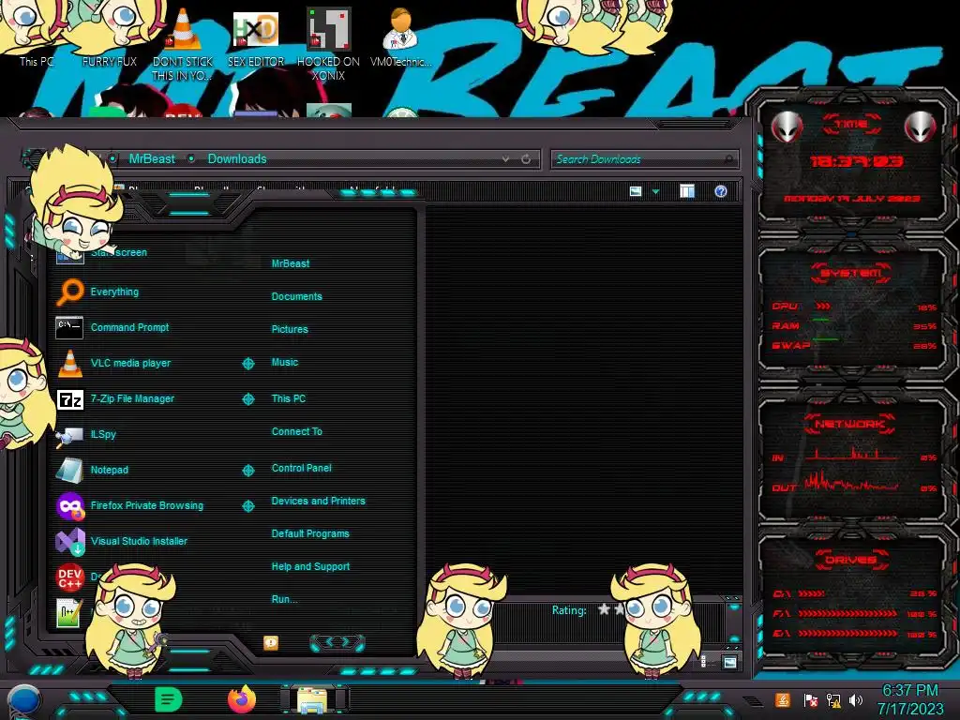Image resolution: width=960 pixels, height=720 pixels.
Task: Click the red Dev-C++ icon in Start menu
Action: (x=69, y=577)
